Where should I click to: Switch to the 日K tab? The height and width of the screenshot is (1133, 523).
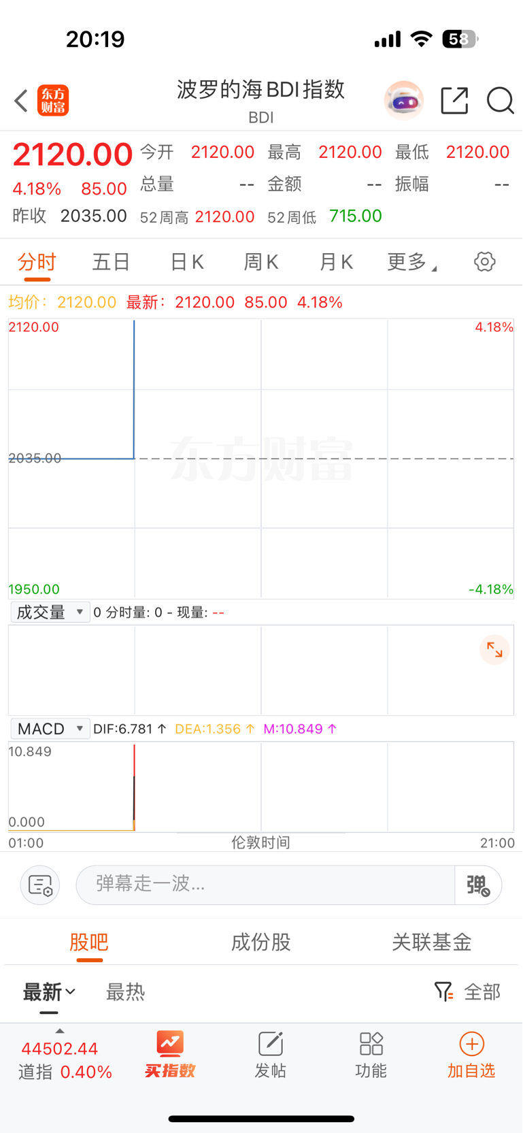point(186,261)
